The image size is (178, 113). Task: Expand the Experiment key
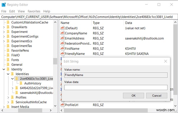click(4, 32)
